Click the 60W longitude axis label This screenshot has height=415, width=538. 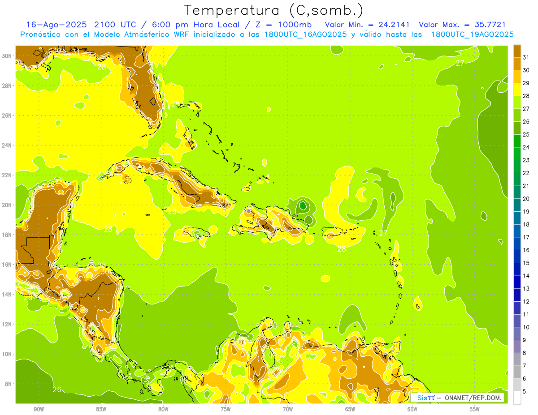tap(412, 409)
